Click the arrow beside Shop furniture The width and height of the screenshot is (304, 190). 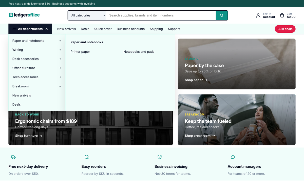[x=41, y=136]
